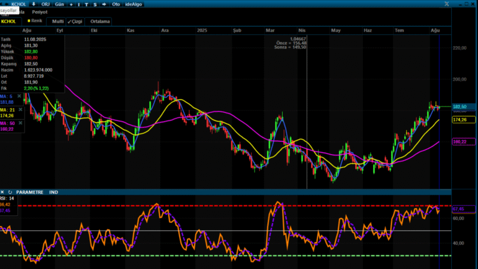Open the Gün period dropdown
Viewport: 478px width, 269px height.
pyautogui.click(x=59, y=4)
